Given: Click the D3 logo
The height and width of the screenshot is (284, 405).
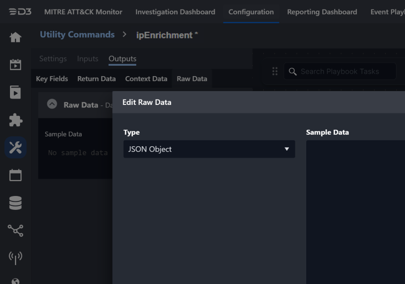Looking at the screenshot, I should pos(19,11).
